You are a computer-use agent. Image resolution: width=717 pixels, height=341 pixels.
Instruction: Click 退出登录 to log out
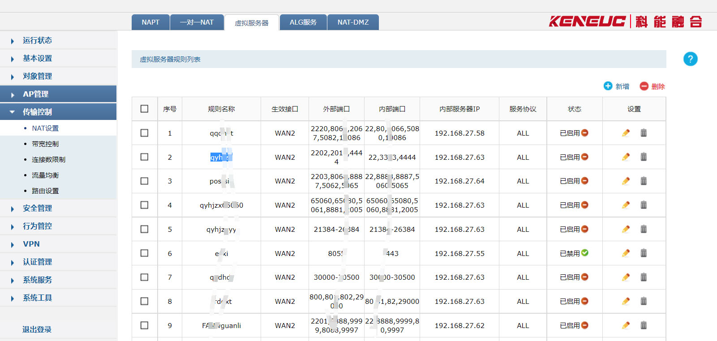pos(37,329)
